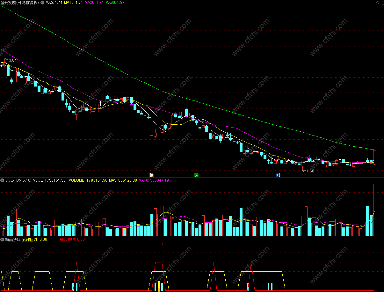Expand the VOL-TDX indicator menu arrow
The image size is (384, 292).
[x=3, y=180]
